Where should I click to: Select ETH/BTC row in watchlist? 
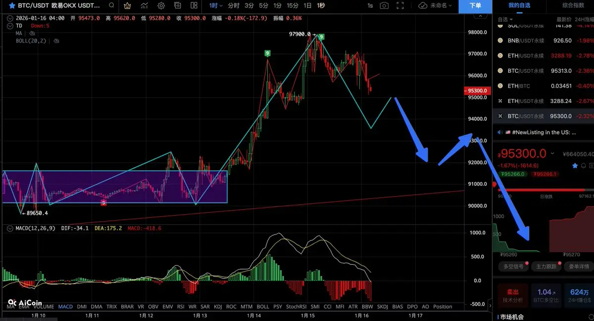[x=543, y=86]
